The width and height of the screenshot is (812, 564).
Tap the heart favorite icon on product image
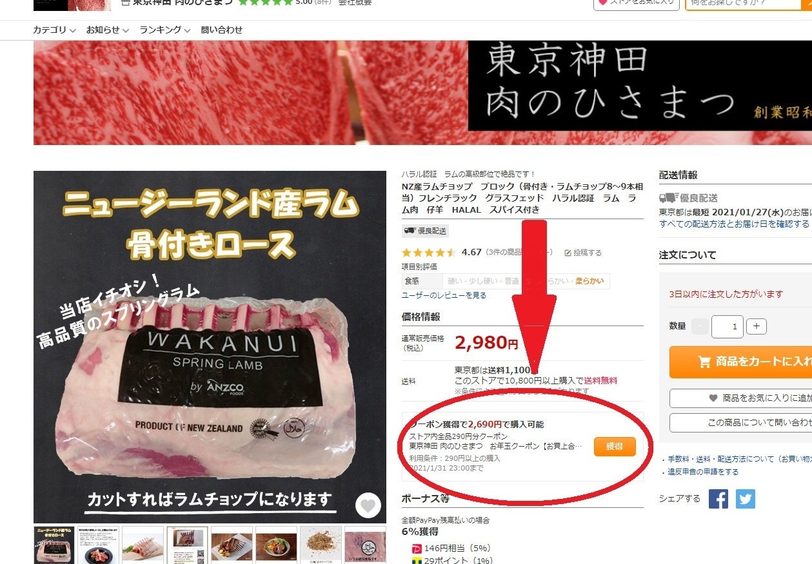click(x=368, y=505)
